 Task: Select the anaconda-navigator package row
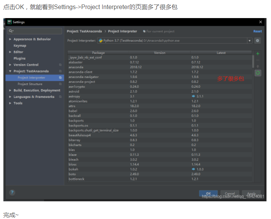point(160,77)
